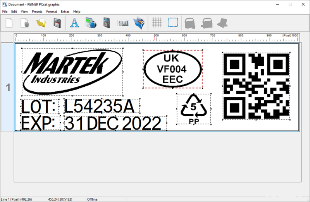The image size is (310, 202).
Task: Open the File menu
Action: pyautogui.click(x=5, y=12)
